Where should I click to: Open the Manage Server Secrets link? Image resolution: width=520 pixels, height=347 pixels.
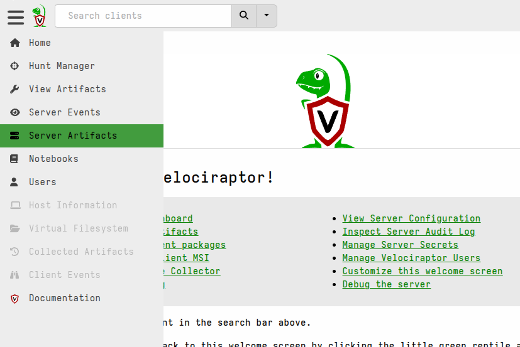(400, 245)
